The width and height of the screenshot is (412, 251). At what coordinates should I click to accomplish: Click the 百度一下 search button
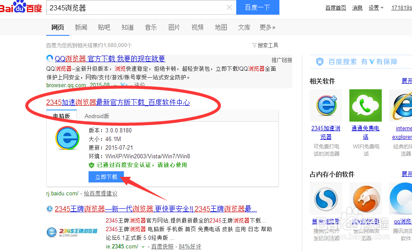(x=258, y=7)
